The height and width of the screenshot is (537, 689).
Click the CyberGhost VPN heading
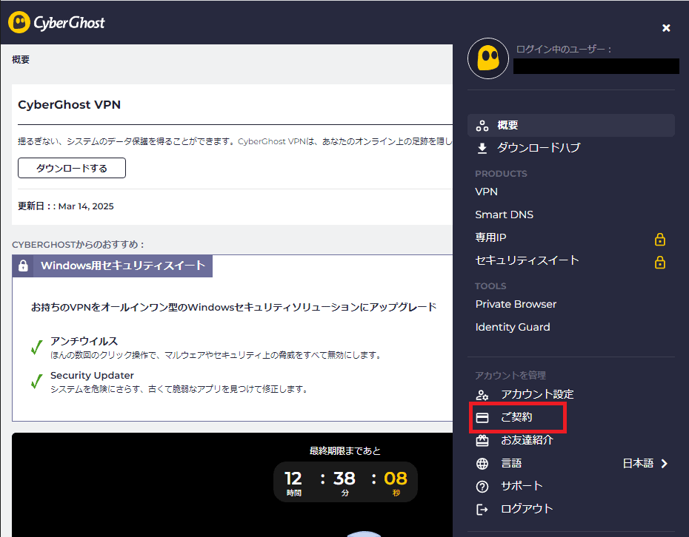click(x=69, y=105)
